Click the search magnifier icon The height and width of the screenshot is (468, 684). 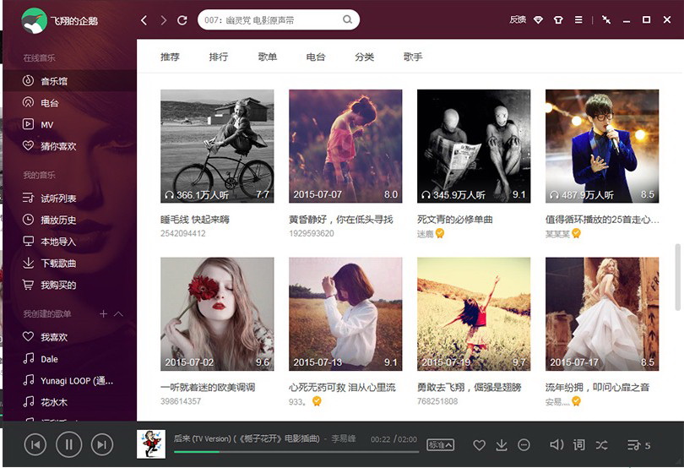coord(347,19)
